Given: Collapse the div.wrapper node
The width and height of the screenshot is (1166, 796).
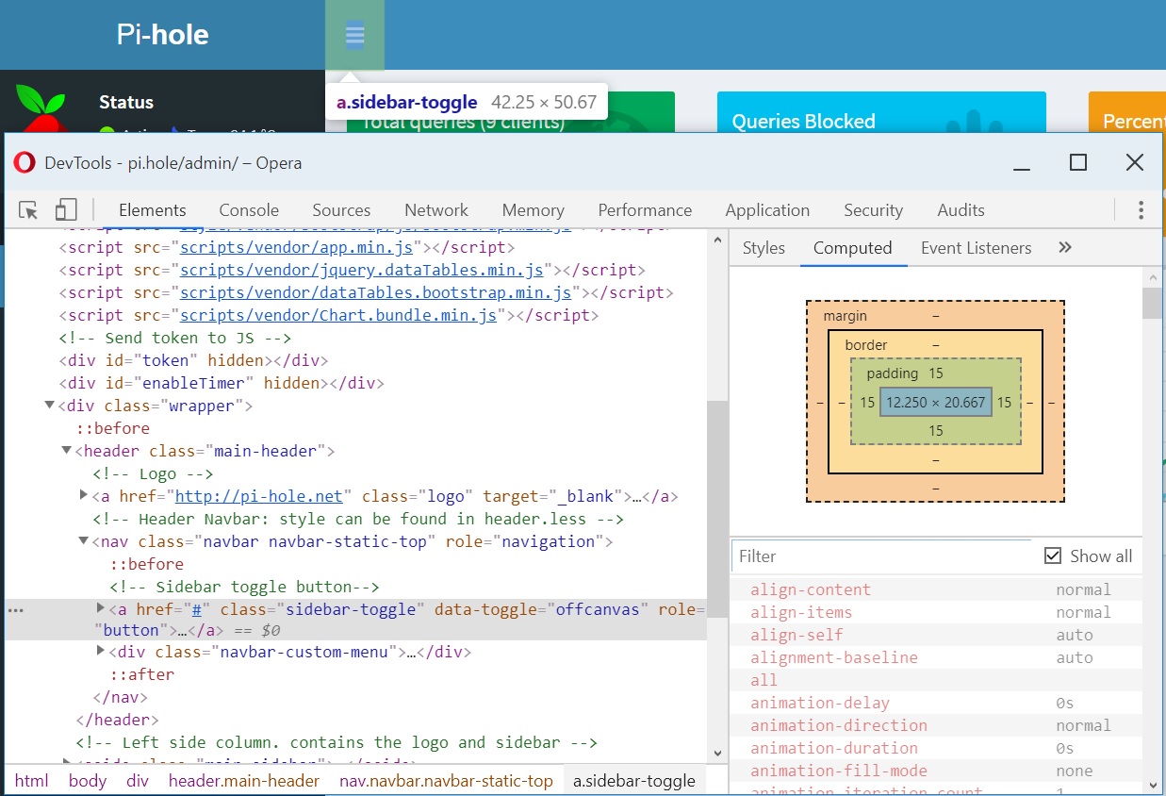Looking at the screenshot, I should coord(49,406).
